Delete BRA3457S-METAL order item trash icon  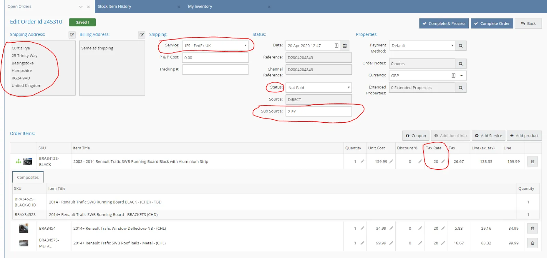click(x=532, y=243)
